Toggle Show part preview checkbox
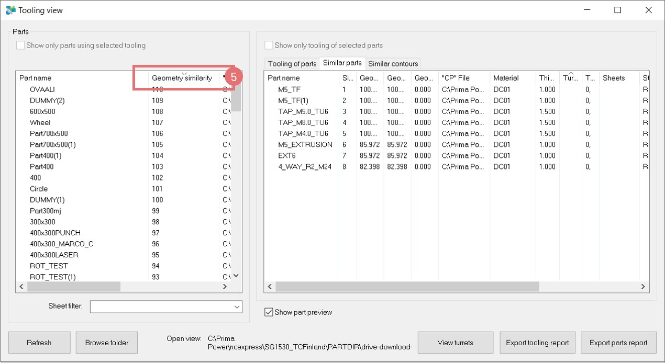 point(269,312)
